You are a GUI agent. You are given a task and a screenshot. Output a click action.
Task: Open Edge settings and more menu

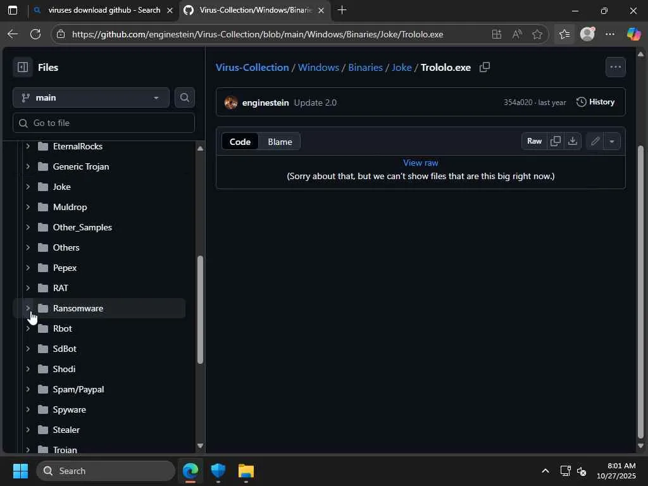[x=610, y=34]
